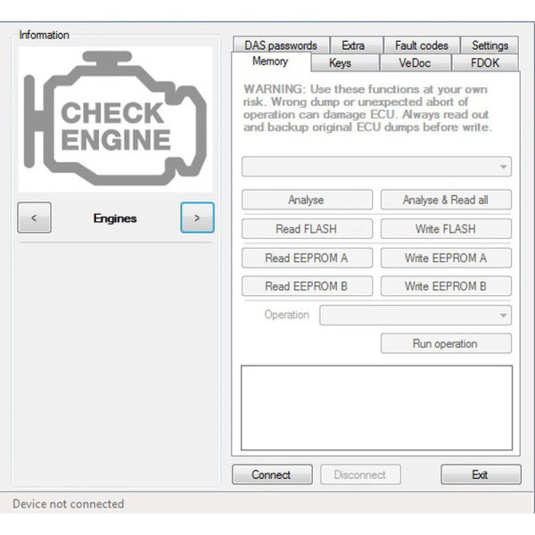Go to next category with right arrow
Screen dimensions: 535x535
coord(197,218)
